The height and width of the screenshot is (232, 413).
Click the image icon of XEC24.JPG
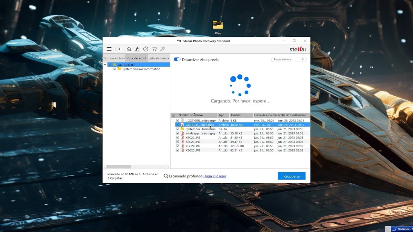182,146
